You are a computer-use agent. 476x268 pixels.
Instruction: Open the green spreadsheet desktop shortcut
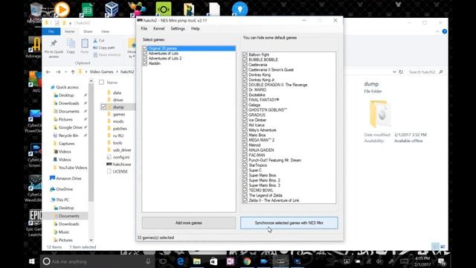(88, 10)
